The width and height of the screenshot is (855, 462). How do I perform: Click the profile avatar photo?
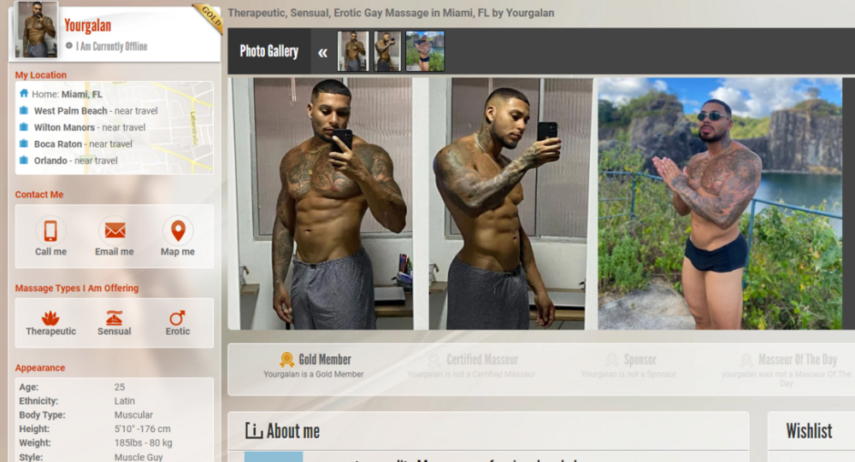[37, 29]
